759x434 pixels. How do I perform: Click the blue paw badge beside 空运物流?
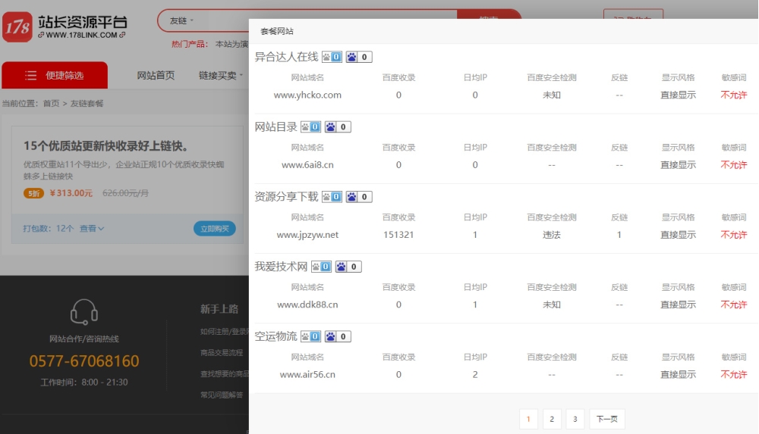[338, 336]
